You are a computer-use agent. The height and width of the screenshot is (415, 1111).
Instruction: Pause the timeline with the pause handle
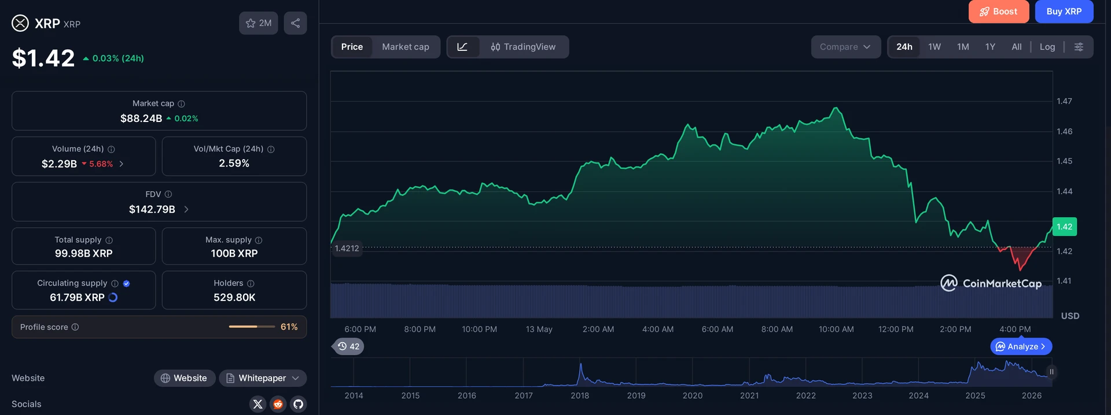(x=1051, y=372)
